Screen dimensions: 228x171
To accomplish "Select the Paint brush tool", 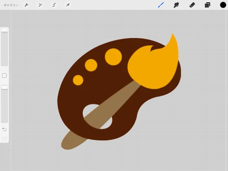I will pyautogui.click(x=161, y=5).
